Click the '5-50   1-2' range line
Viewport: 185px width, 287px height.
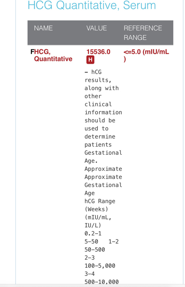click(101, 242)
